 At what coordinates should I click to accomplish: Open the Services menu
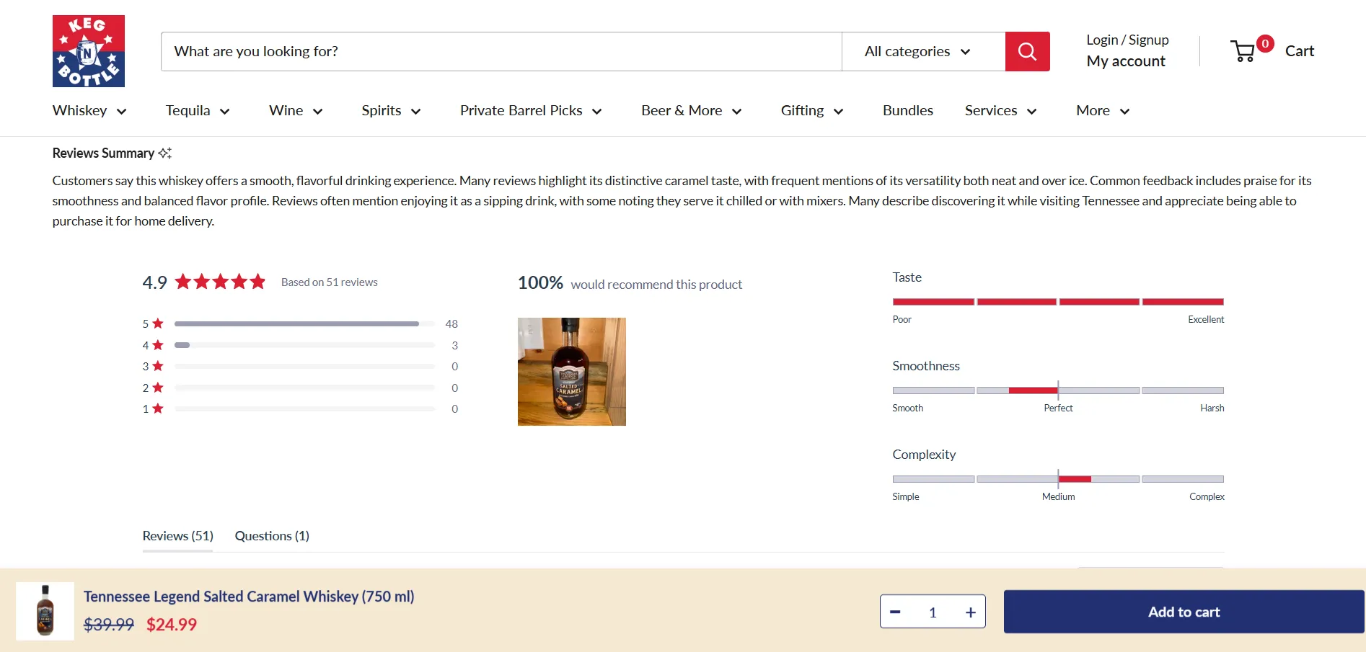point(1000,110)
